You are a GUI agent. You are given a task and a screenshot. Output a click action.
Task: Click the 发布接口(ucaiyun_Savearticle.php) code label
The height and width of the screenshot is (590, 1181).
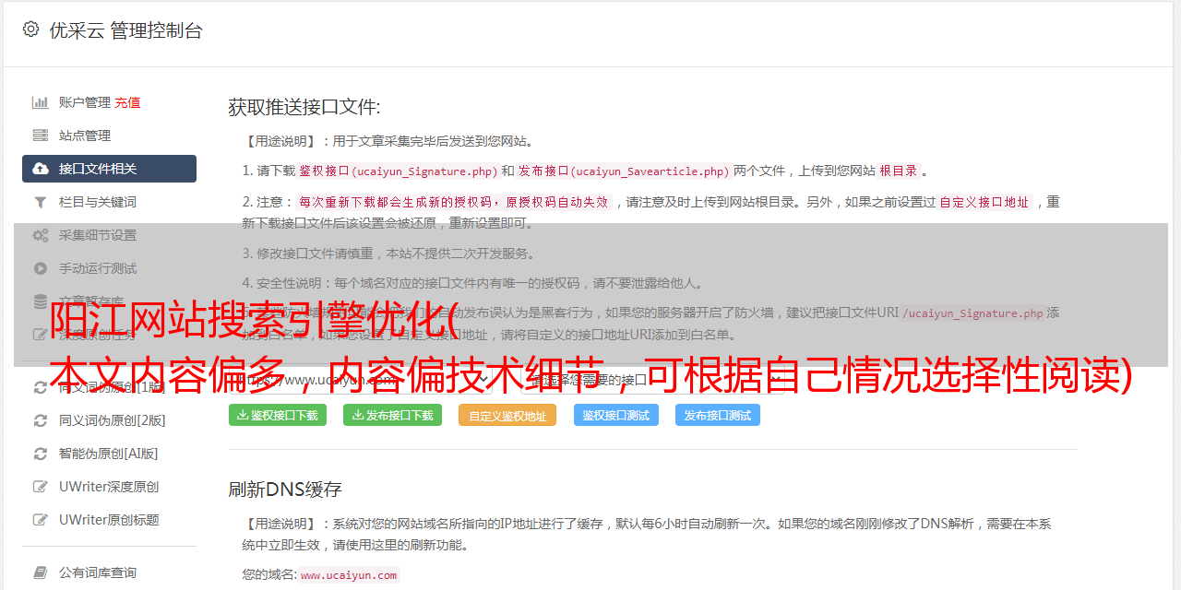(624, 171)
